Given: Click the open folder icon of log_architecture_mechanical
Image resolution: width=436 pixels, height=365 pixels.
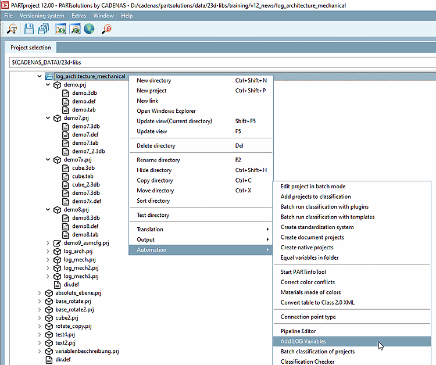Looking at the screenshot, I should coord(49,76).
